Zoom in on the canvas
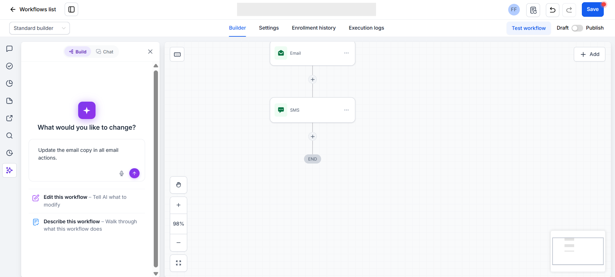 pyautogui.click(x=179, y=205)
